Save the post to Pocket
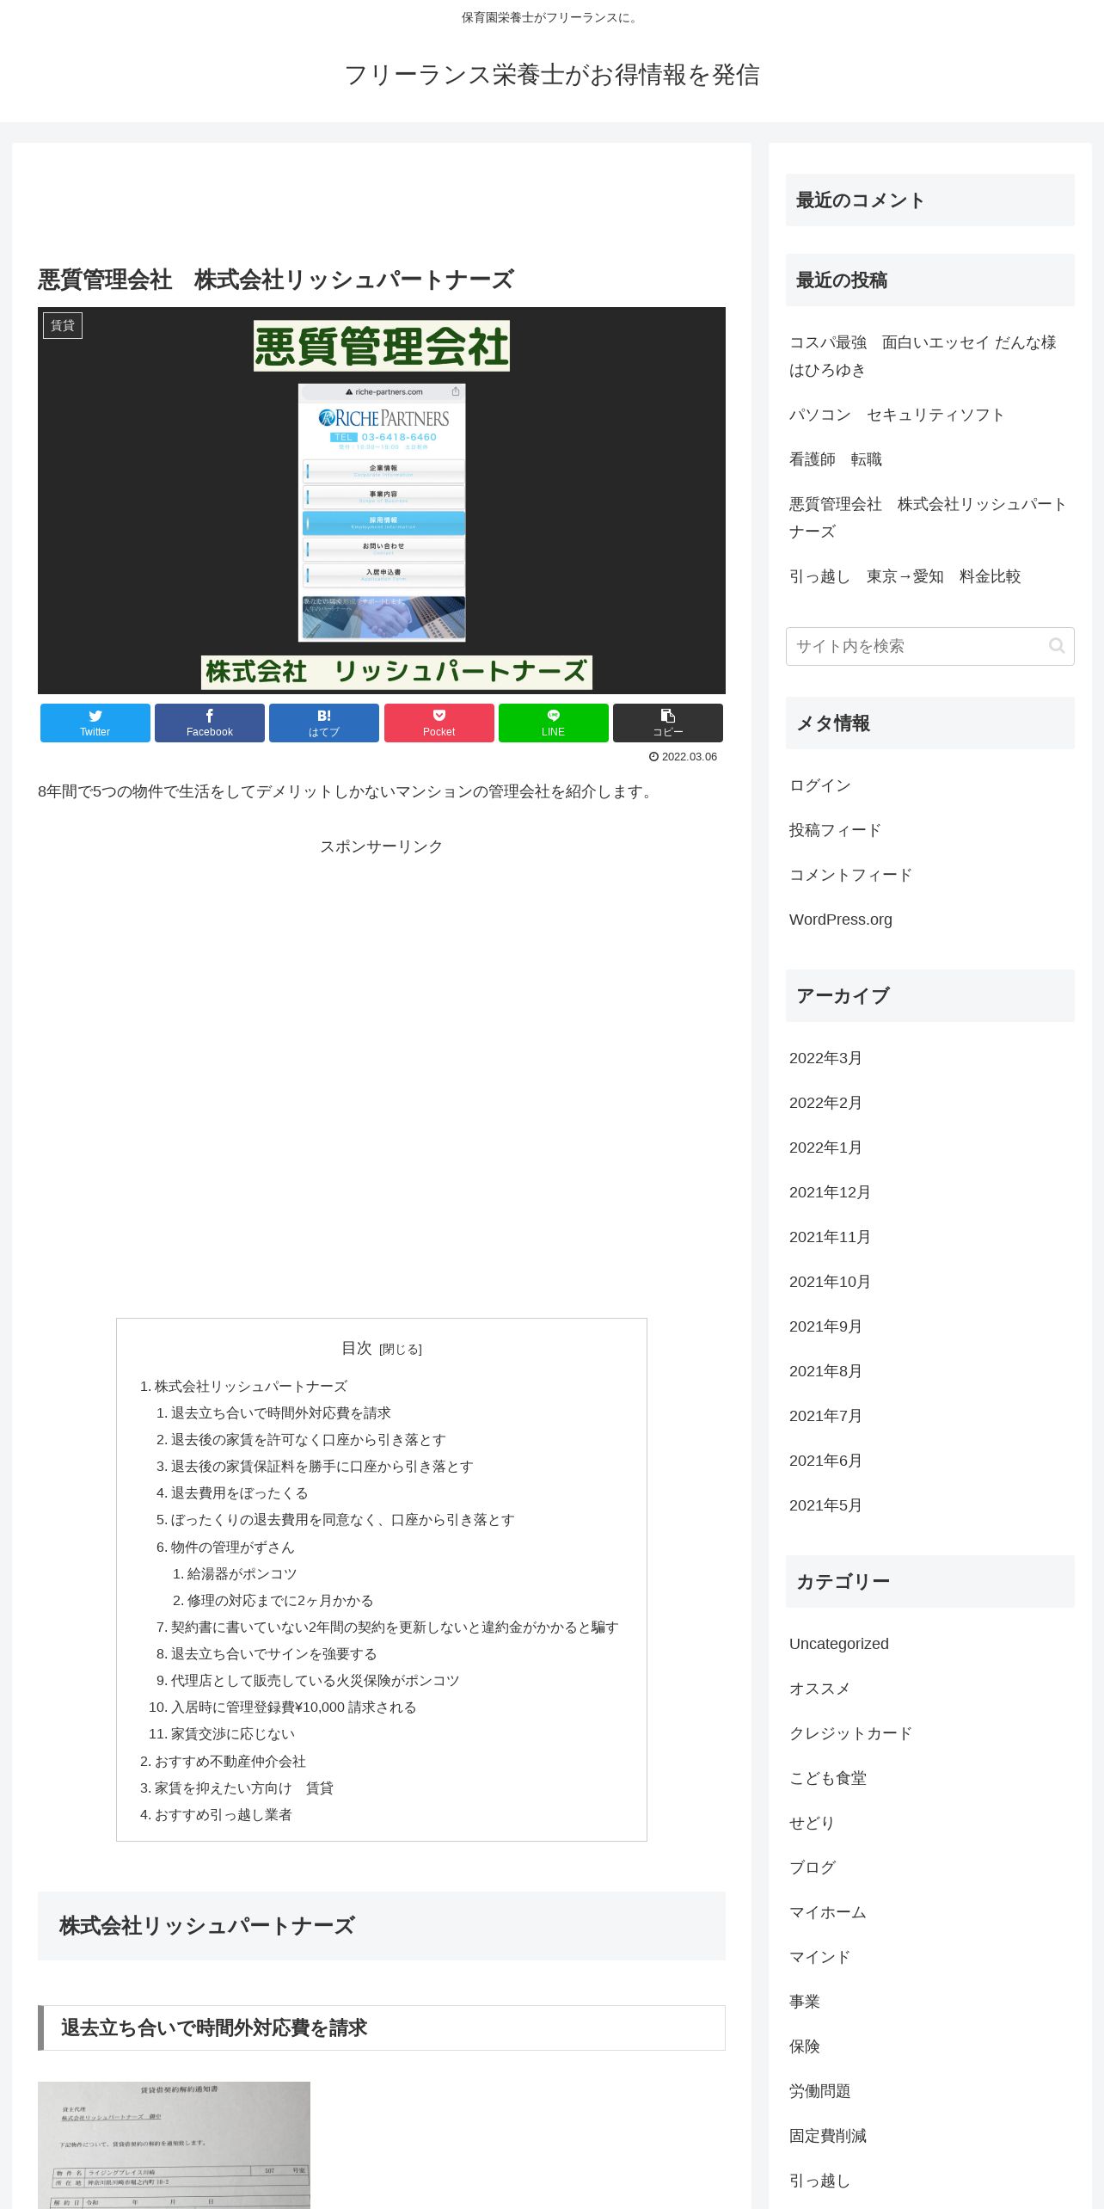 coord(439,723)
